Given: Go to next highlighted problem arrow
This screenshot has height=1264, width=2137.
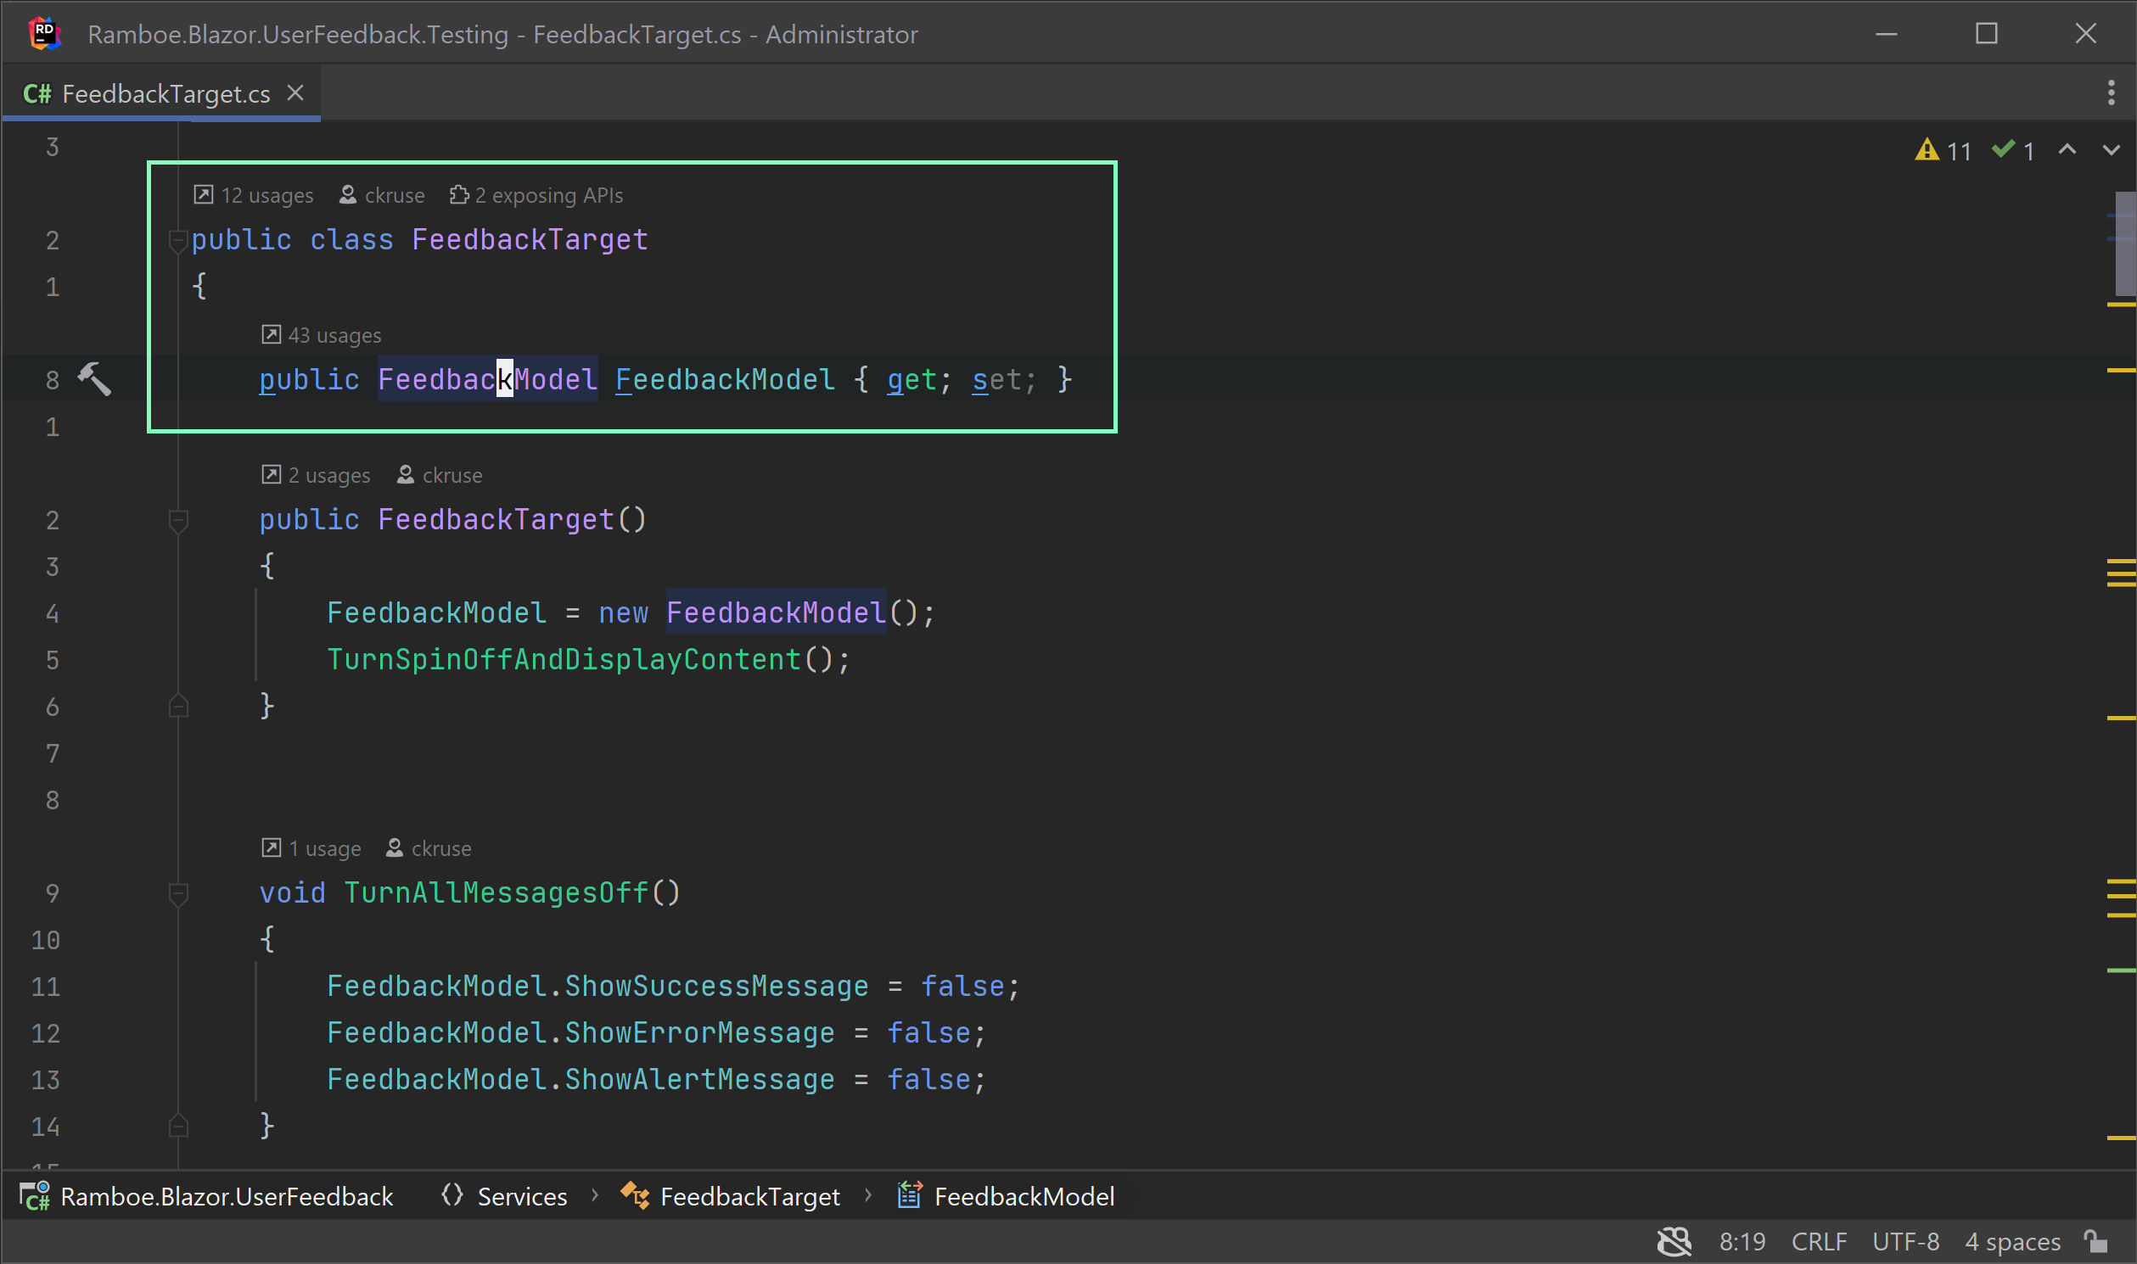Looking at the screenshot, I should coord(2111,150).
